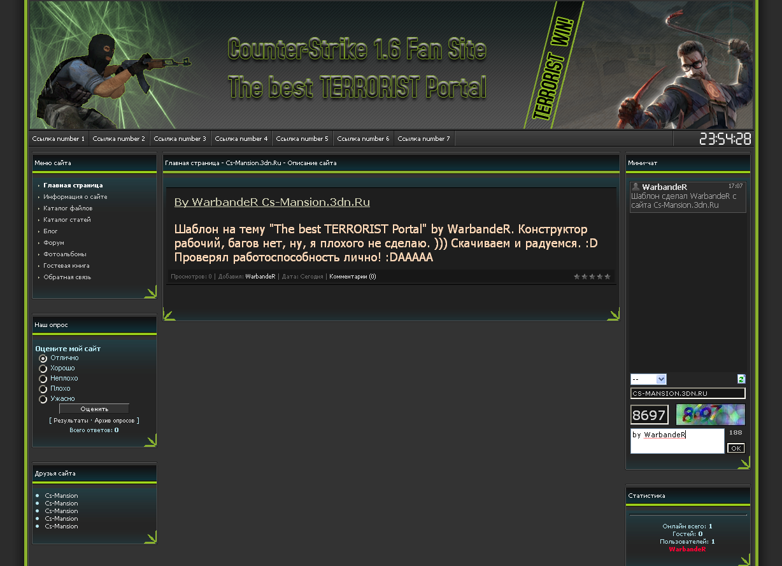Submit the poll with Оценить button

coord(94,409)
